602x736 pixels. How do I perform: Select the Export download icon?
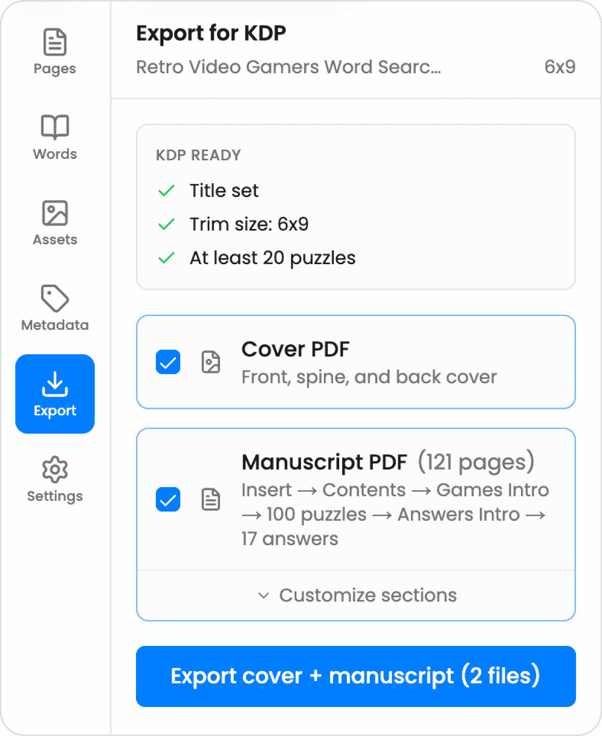click(54, 383)
